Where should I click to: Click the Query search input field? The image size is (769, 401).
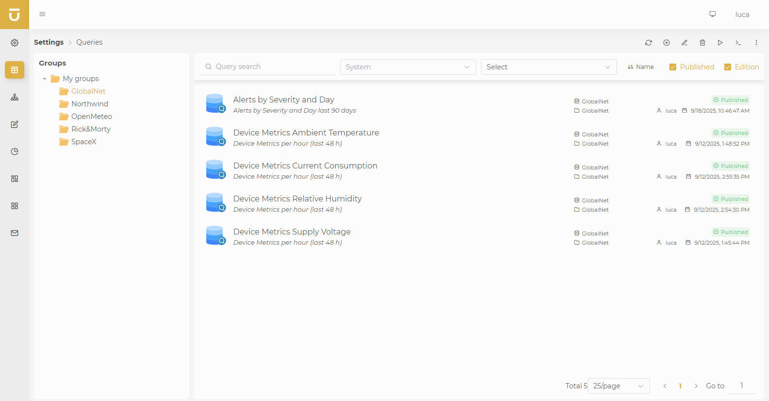272,67
